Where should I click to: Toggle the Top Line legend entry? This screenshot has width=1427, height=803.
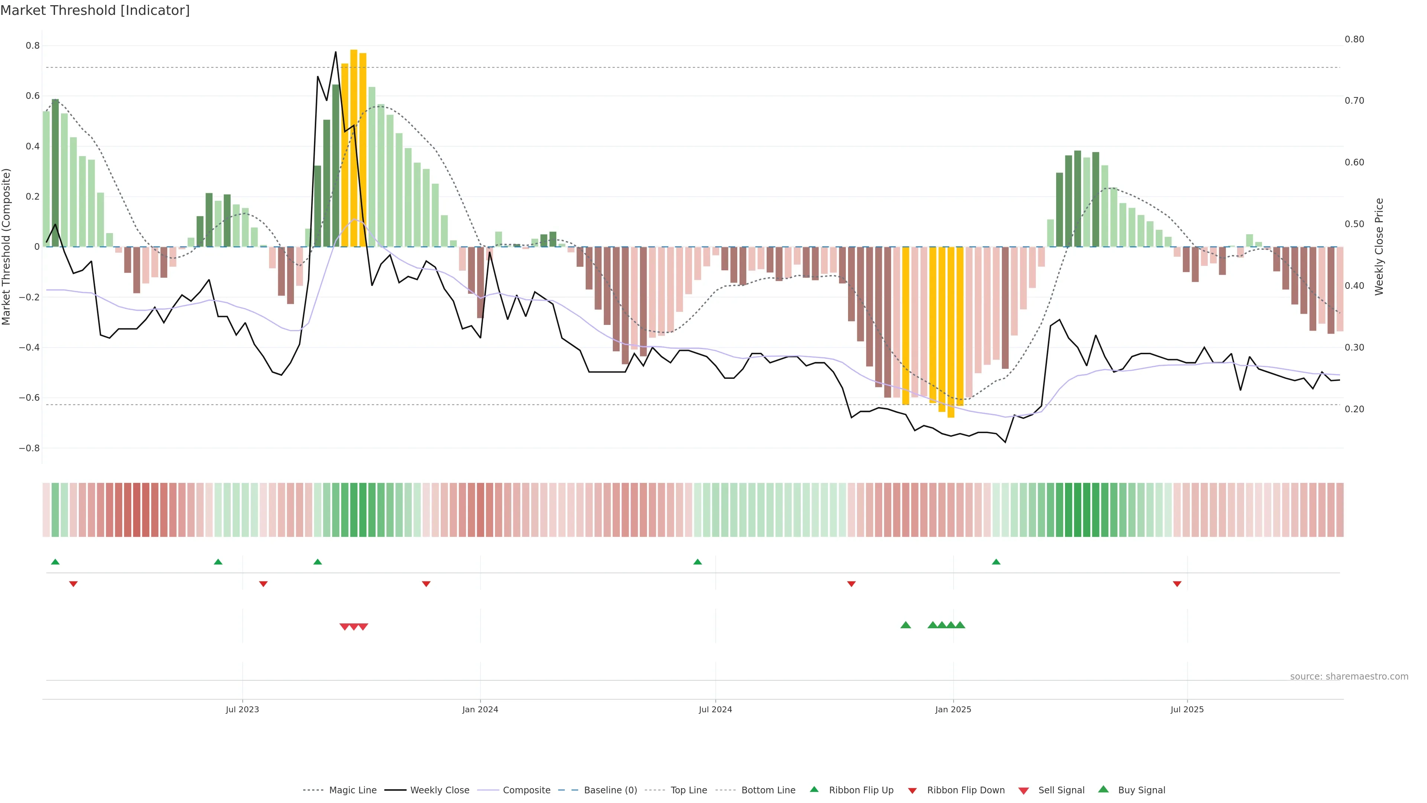tap(689, 790)
